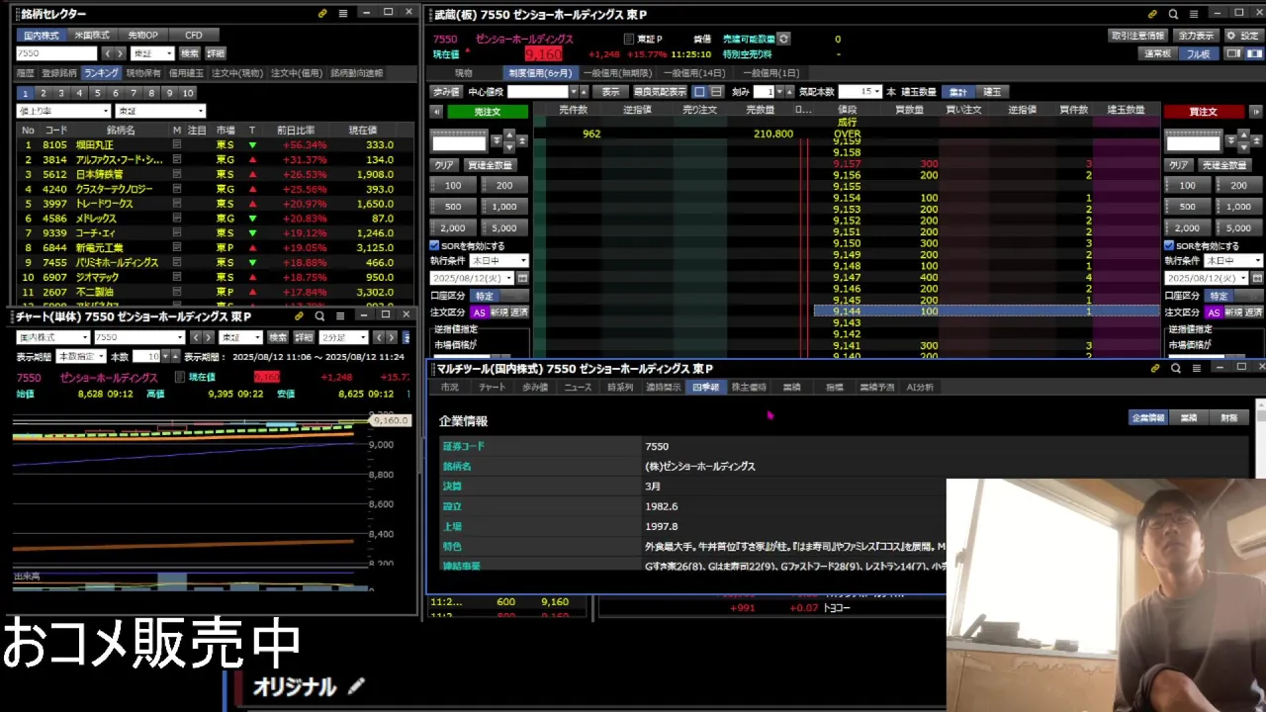Viewport: 1266px width, 712px height.
Task: Select single-column board layout icon
Action: 699,91
